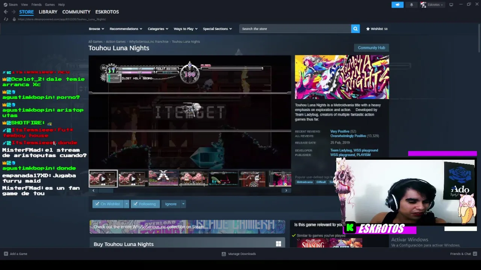Open the PLAYISM publisher link
The image size is (481, 270).
pos(363,155)
